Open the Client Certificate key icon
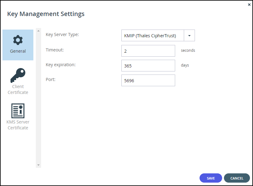The image size is (253, 186). pyautogui.click(x=18, y=75)
